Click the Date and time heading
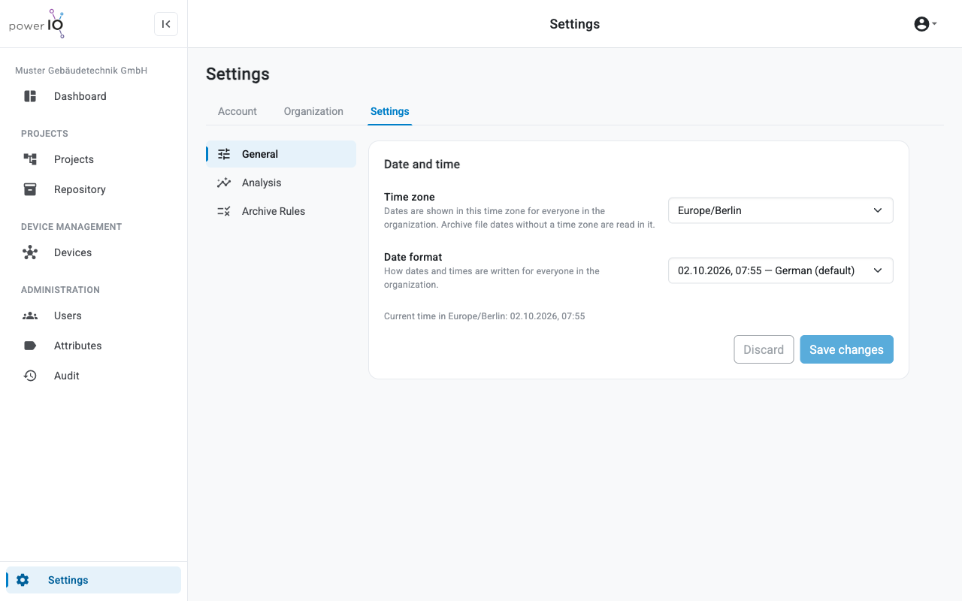The width and height of the screenshot is (962, 601). [422, 164]
